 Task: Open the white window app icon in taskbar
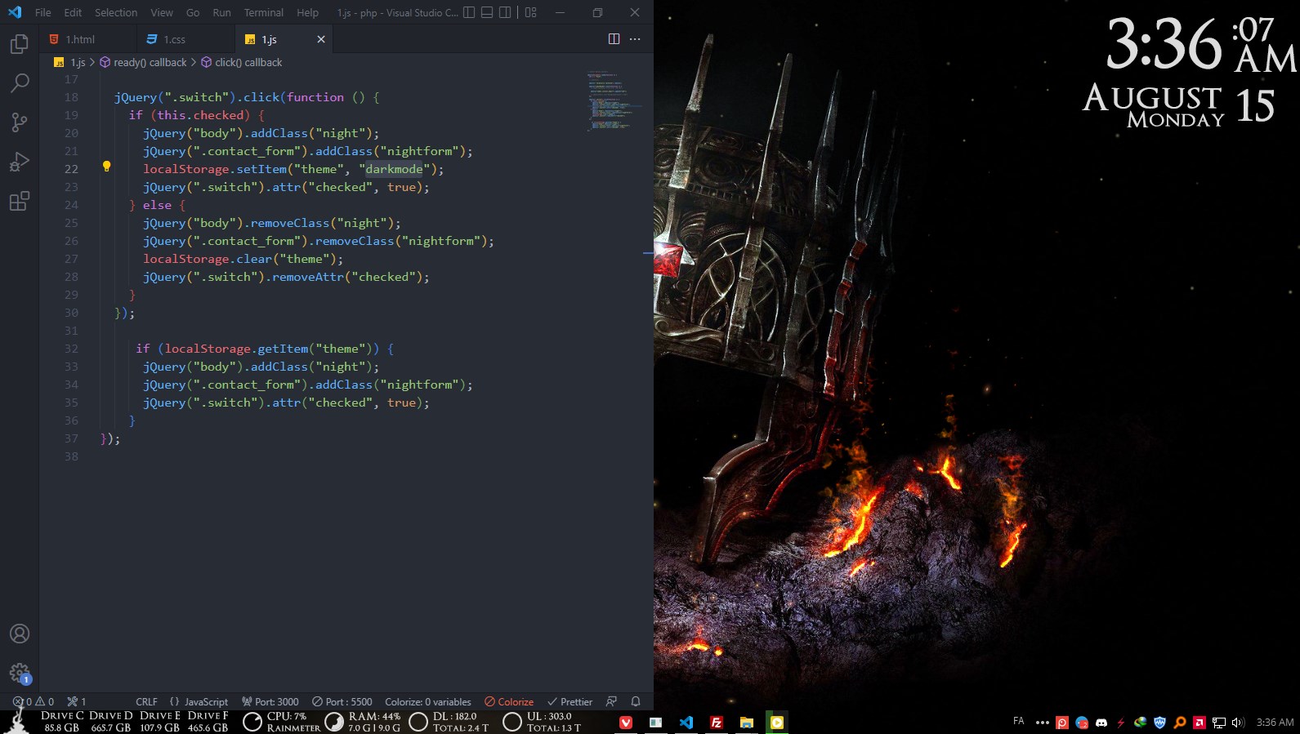pos(655,723)
